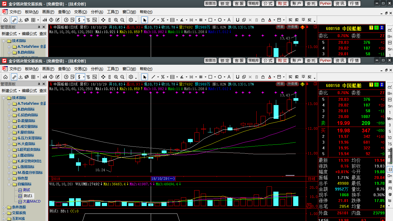Open the 新建公式 dropdown in lower panel
The height and width of the screenshot is (221, 393).
click(x=10, y=91)
